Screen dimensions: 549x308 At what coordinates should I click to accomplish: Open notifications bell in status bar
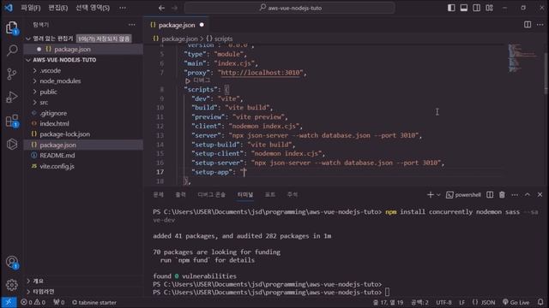[540, 302]
